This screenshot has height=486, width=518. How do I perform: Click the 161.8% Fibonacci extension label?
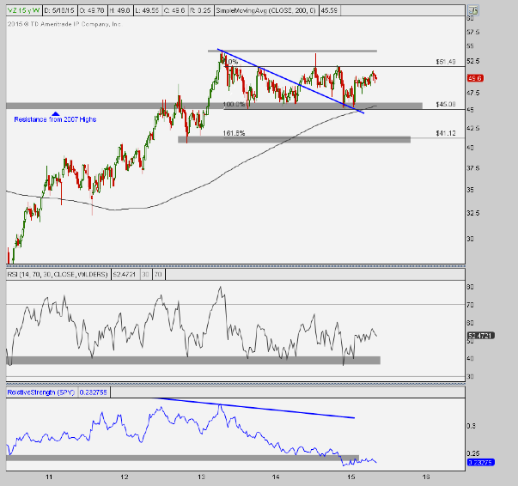tap(234, 133)
